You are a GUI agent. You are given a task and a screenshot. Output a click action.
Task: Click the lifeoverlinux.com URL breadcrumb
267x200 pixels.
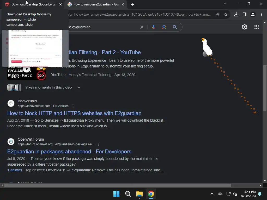[43, 106]
